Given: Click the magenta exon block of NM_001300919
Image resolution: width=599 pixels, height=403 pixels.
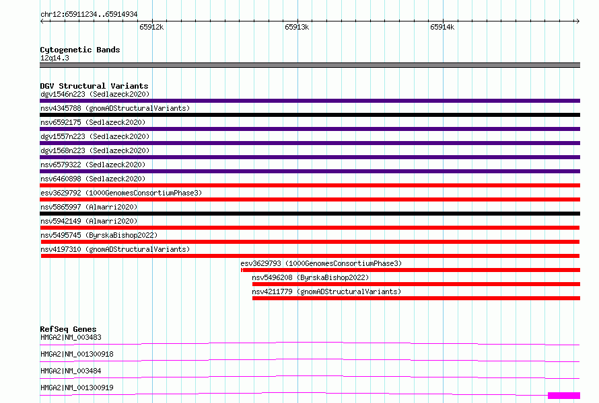Looking at the screenshot, I should [x=564, y=396].
